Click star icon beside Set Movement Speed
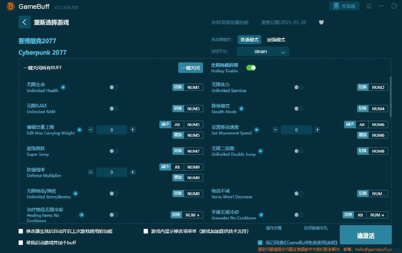Image resolution: width=402 pixels, height=253 pixels. (x=257, y=130)
